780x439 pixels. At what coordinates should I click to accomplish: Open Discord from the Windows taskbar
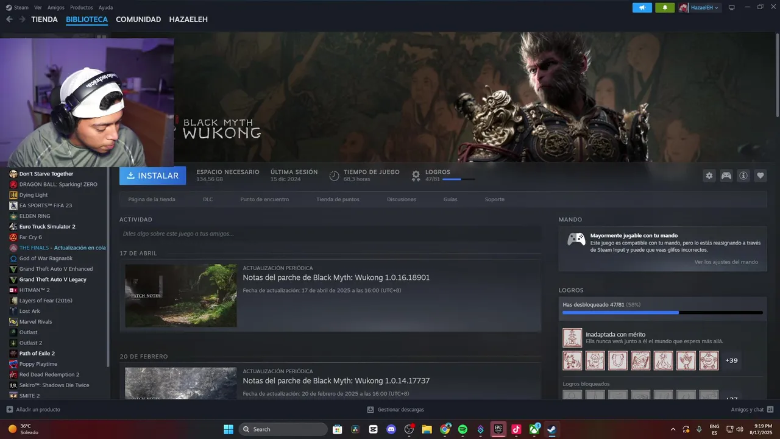[391, 429]
